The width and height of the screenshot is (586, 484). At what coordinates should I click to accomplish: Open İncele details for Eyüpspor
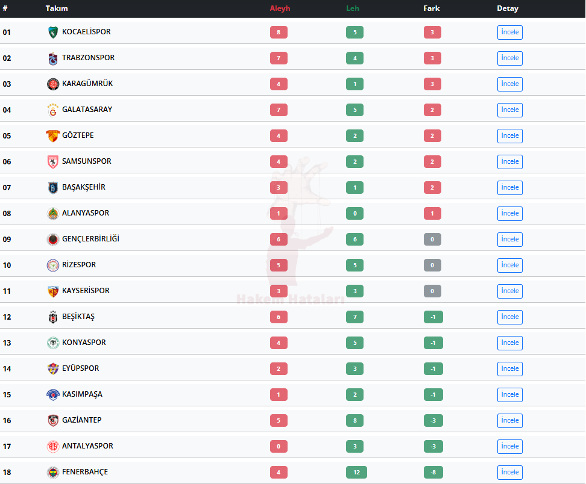coord(510,368)
